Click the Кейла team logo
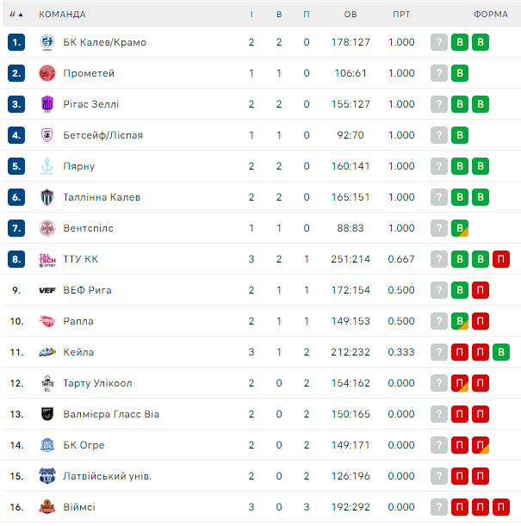 point(47,352)
